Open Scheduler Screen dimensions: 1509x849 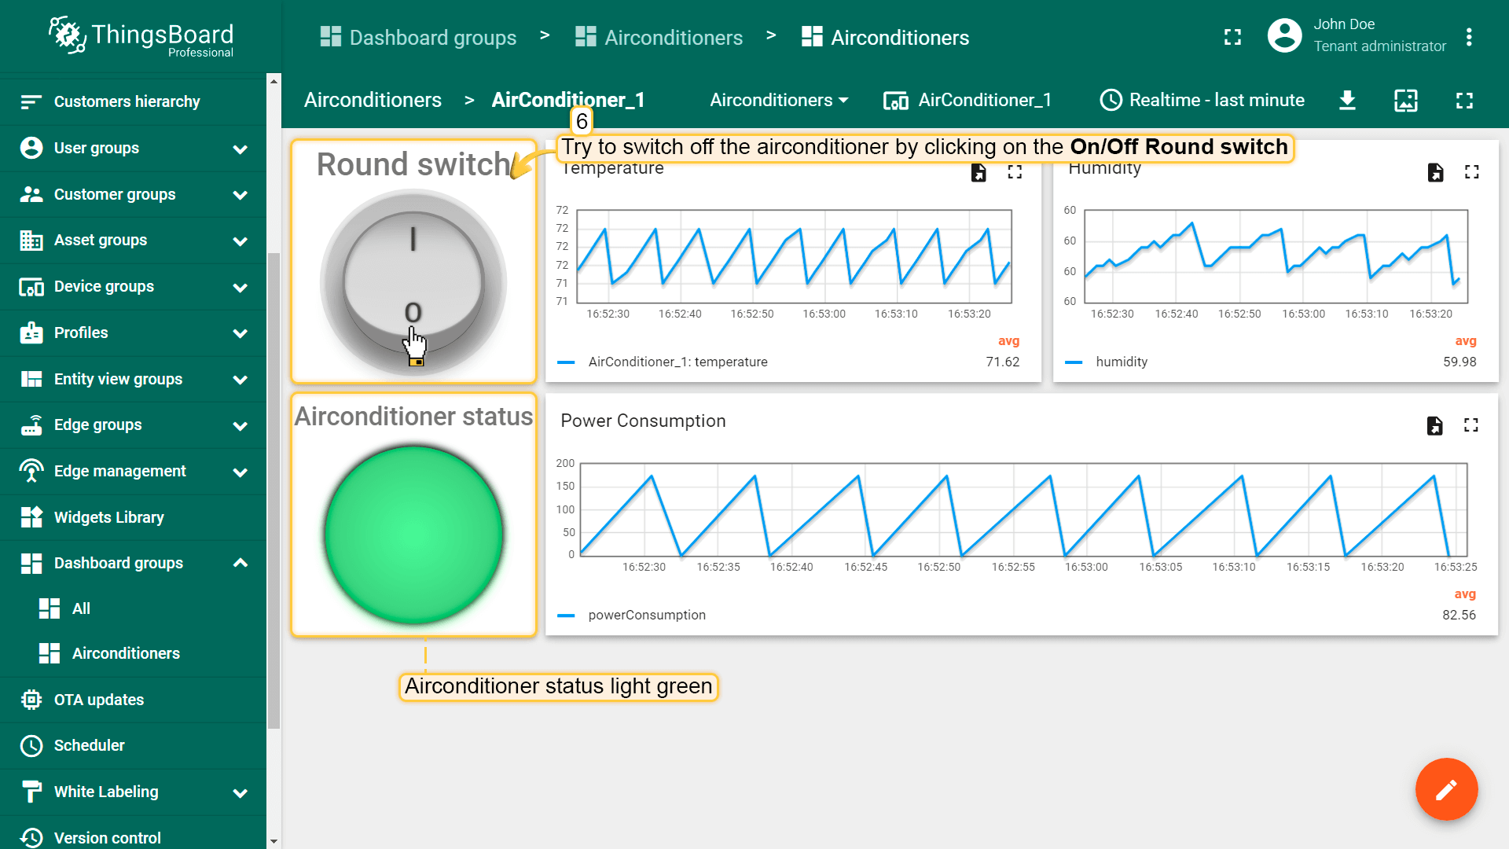tap(134, 745)
